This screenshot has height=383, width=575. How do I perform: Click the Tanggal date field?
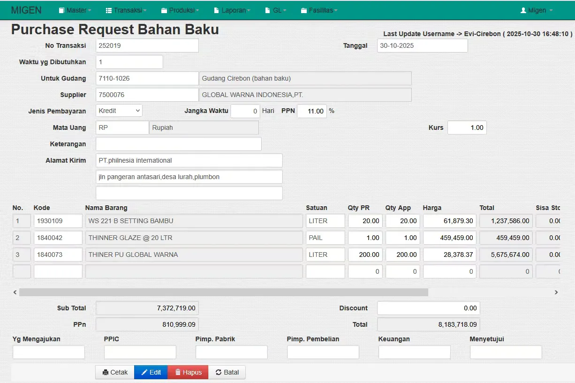tap(423, 45)
